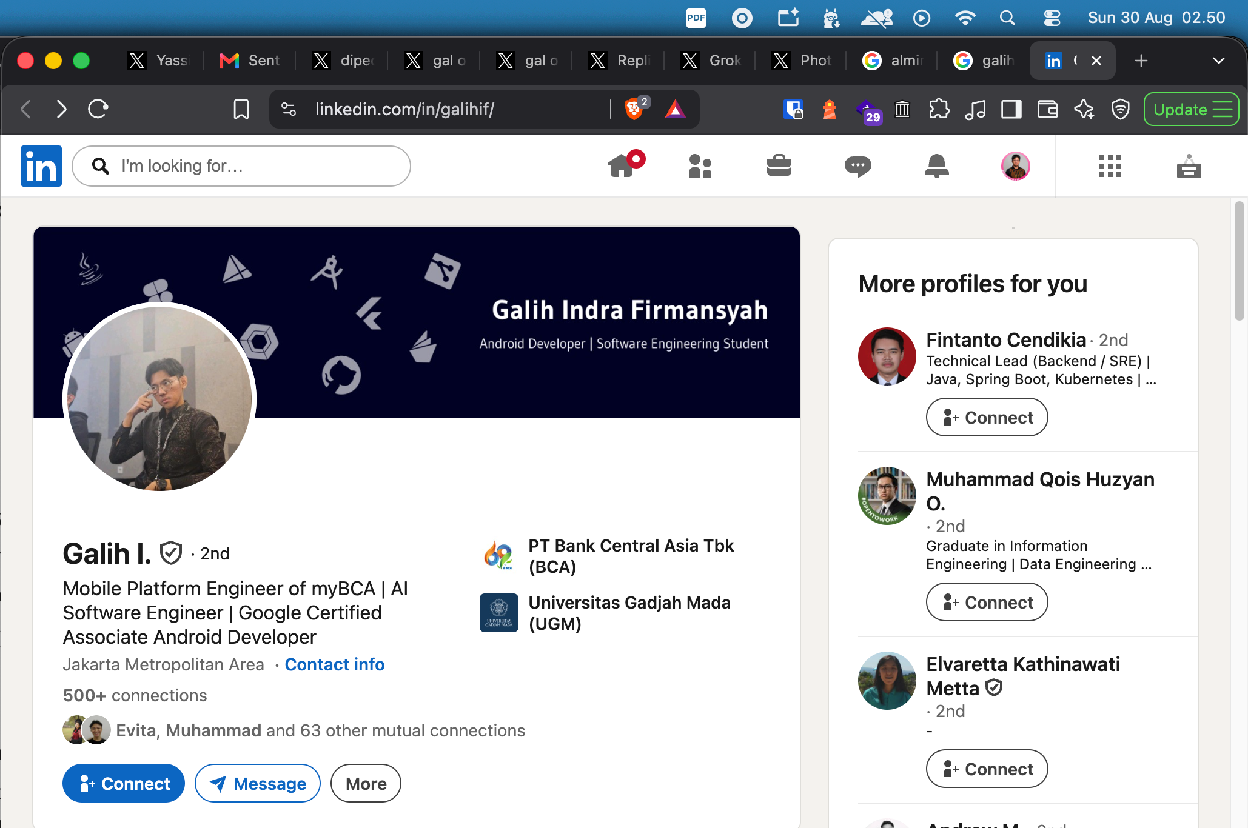This screenshot has height=828, width=1248.
Task: Switch to the Repli X tab
Action: [x=620, y=61]
